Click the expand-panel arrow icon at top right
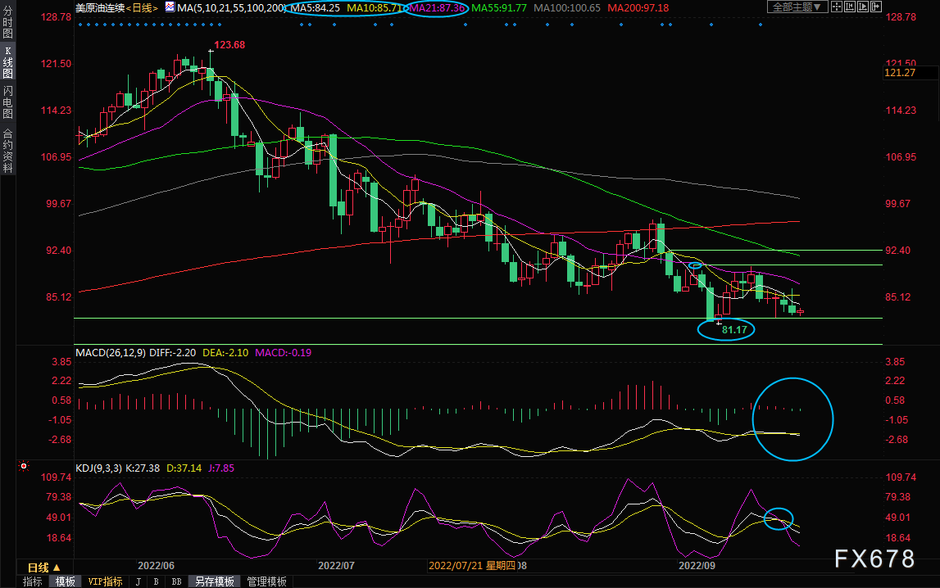Viewport: 940px width, 588px height. click(x=876, y=7)
